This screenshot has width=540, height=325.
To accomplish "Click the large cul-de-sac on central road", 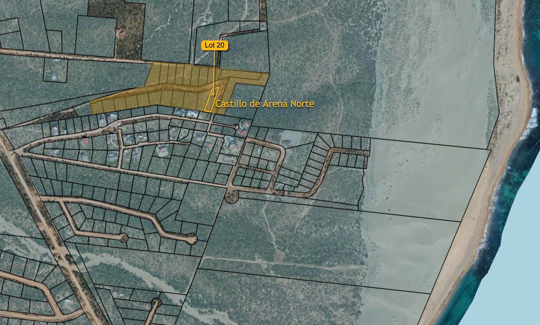I will (x=231, y=197).
